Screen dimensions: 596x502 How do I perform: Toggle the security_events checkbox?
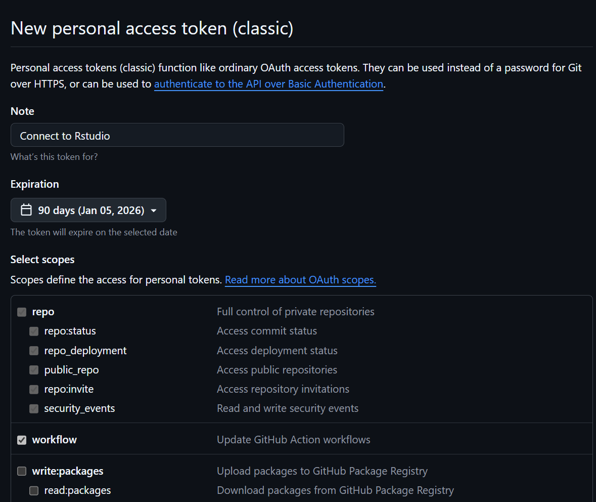(x=34, y=409)
